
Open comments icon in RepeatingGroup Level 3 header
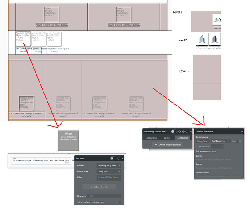[x=187, y=132]
